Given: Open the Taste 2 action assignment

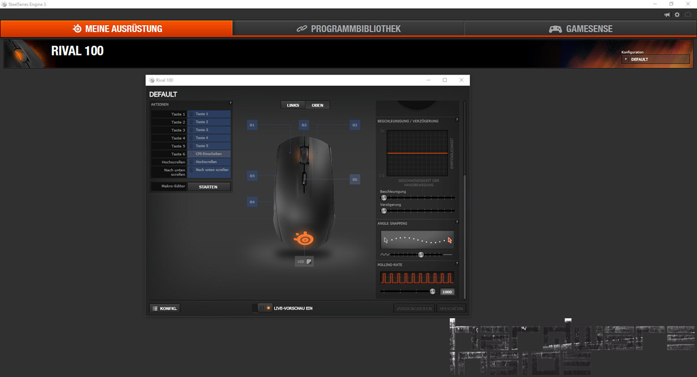Looking at the screenshot, I should coord(209,122).
